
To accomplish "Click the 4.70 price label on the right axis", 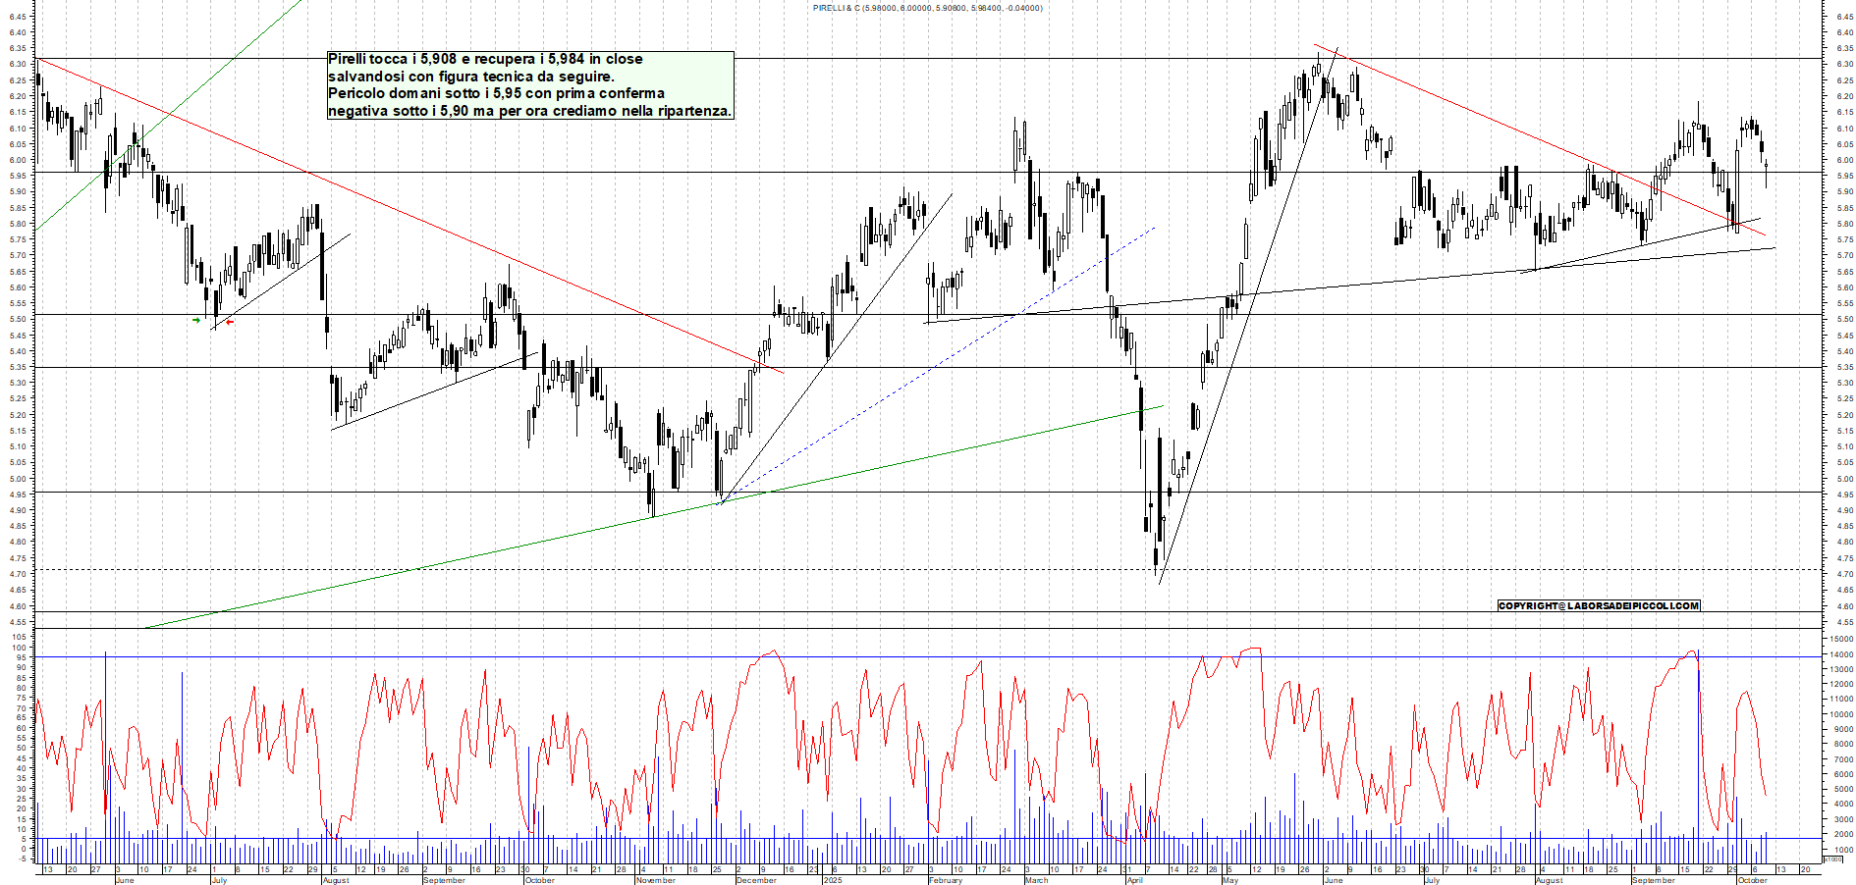I will 1844,574.
